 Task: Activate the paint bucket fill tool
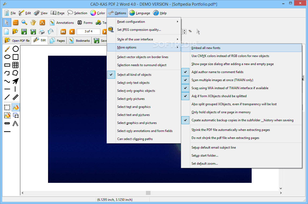coord(16,107)
